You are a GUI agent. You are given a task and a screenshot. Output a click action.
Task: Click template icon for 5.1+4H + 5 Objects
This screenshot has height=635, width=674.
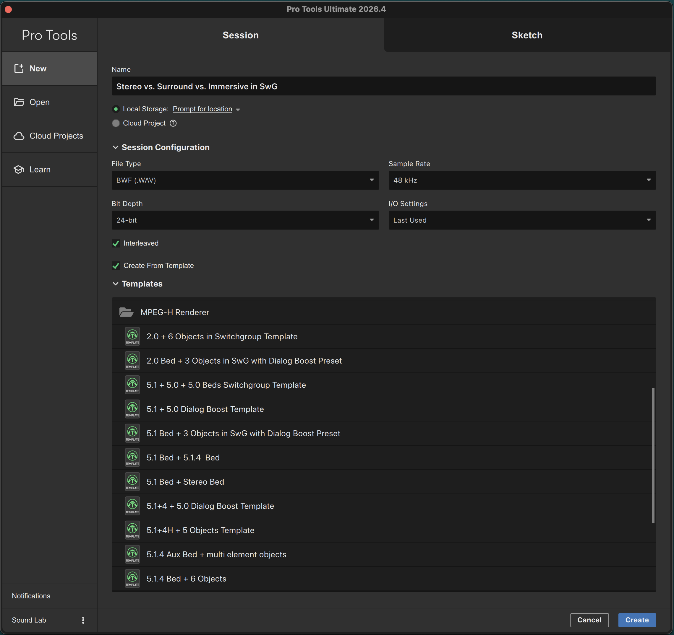tap(132, 530)
